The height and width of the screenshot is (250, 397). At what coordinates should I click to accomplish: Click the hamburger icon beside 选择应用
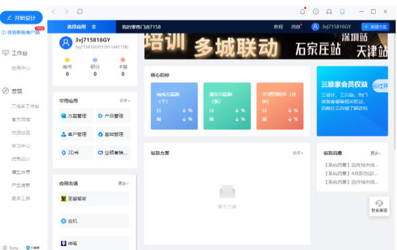point(94,27)
